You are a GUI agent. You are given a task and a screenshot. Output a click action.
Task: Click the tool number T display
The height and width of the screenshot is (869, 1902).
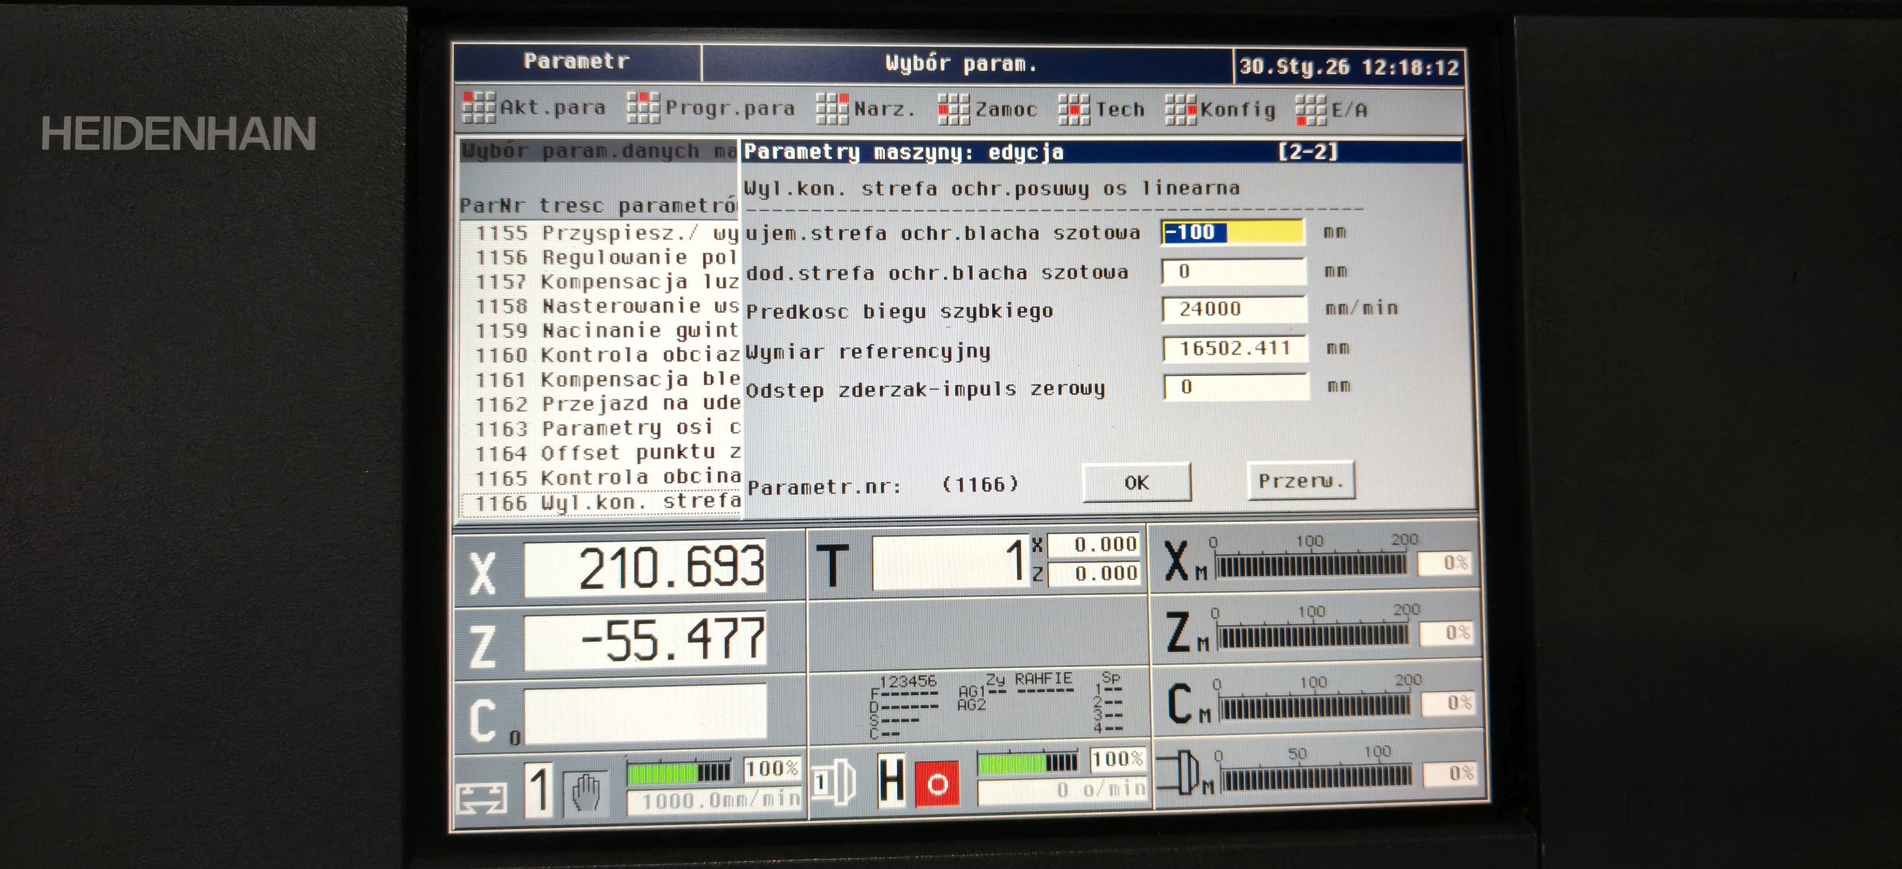[x=951, y=563]
